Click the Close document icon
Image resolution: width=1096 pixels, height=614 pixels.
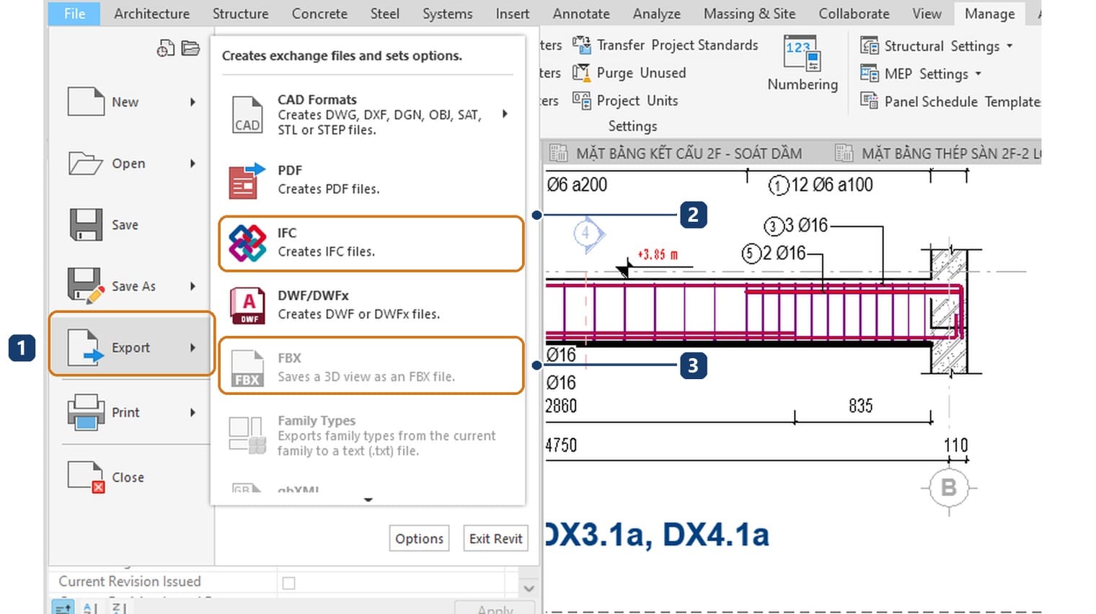click(86, 477)
